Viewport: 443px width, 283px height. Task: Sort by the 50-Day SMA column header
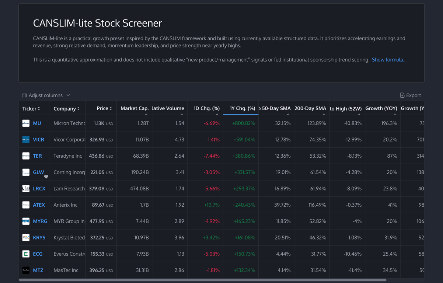tap(275, 108)
